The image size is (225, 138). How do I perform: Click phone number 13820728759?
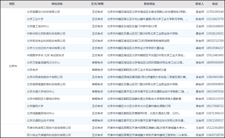(x=215, y=135)
